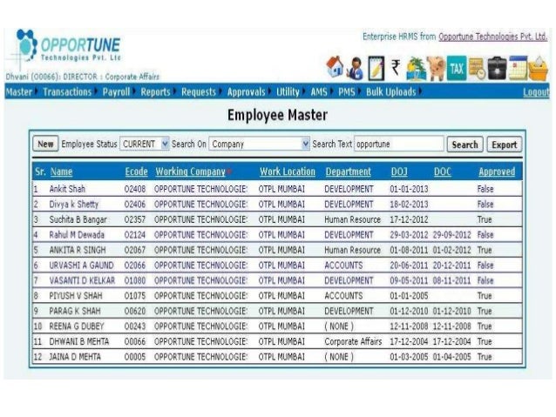The image size is (556, 417).
Task: Open the piggy bank icon
Action: [436, 69]
